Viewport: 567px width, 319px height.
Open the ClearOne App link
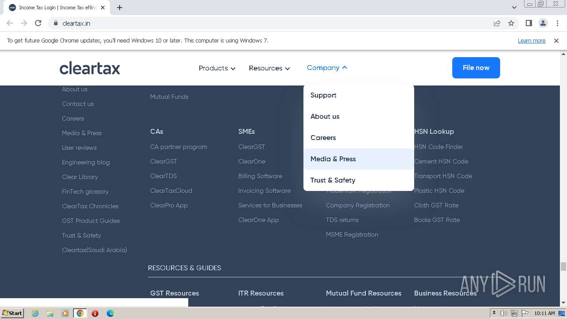[259, 220]
